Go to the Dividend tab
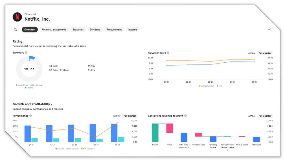 [95, 29]
